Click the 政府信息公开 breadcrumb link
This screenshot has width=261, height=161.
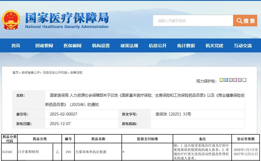[31, 73]
